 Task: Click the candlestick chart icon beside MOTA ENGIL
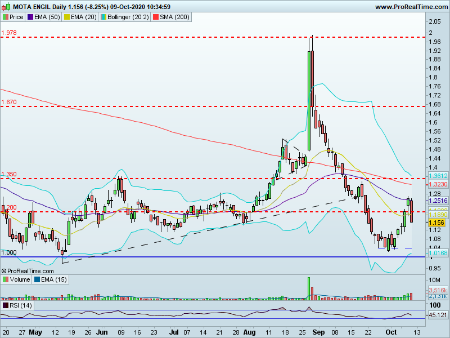tap(6, 6)
